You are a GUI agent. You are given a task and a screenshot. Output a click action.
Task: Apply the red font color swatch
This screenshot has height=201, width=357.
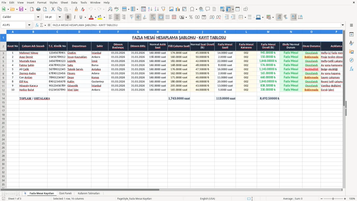(x=91, y=17)
